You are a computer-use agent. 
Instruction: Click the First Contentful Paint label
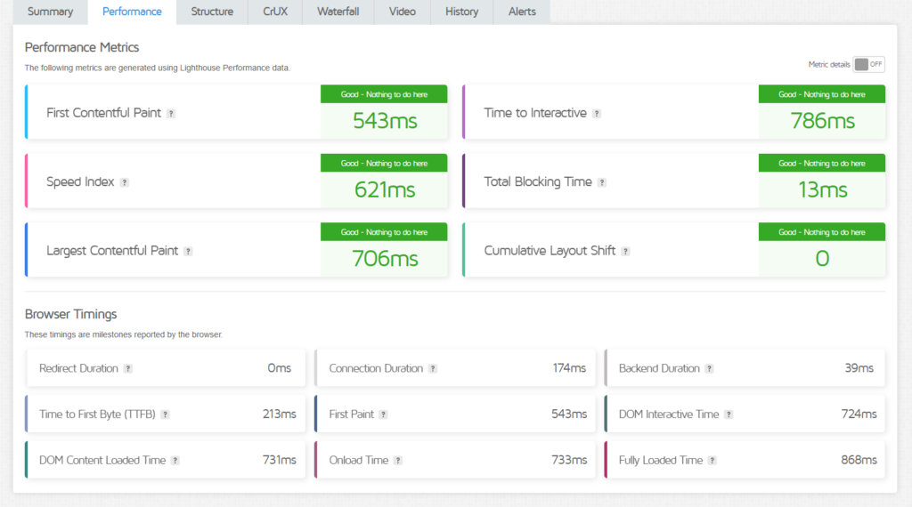pos(103,113)
